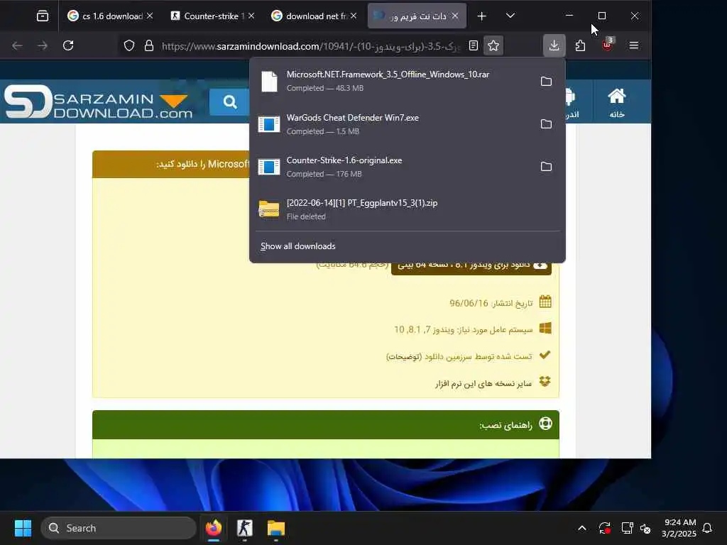Close the 'download net fr' tab
727x545 pixels.
(x=354, y=16)
